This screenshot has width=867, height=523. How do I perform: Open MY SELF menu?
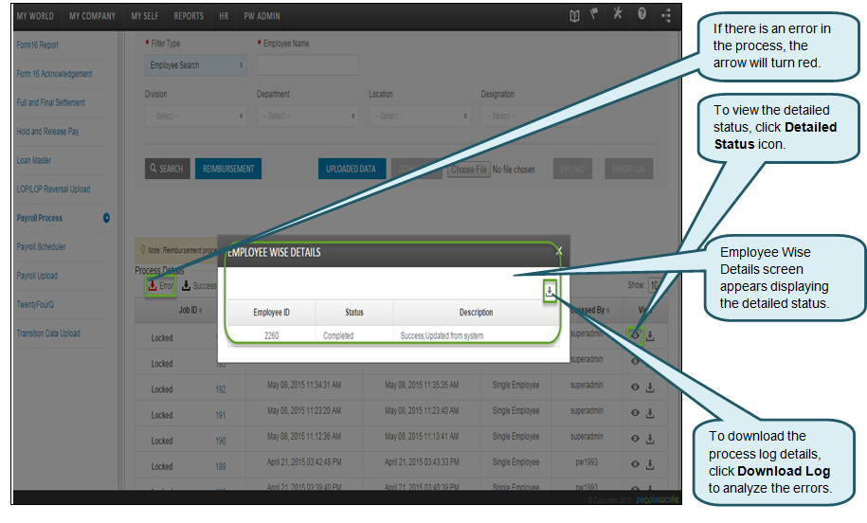[x=145, y=16]
